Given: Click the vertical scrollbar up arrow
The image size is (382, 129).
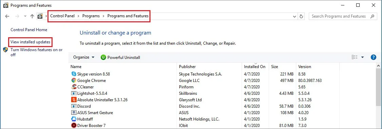Looking at the screenshot, I should pos(378,66).
